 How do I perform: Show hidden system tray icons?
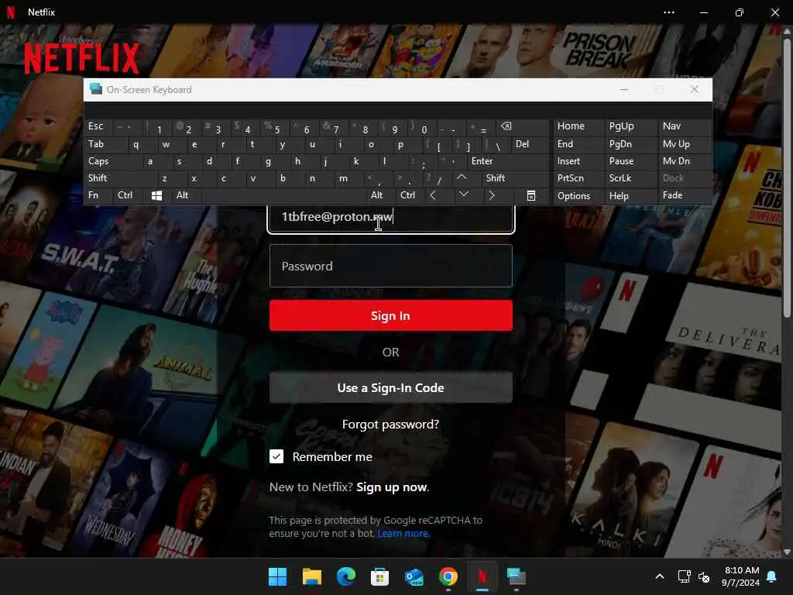(x=660, y=576)
